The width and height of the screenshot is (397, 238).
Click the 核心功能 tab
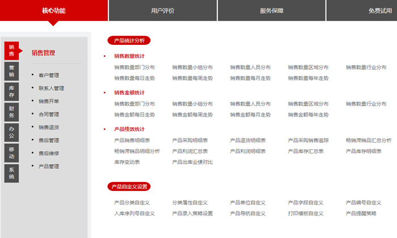(53, 11)
